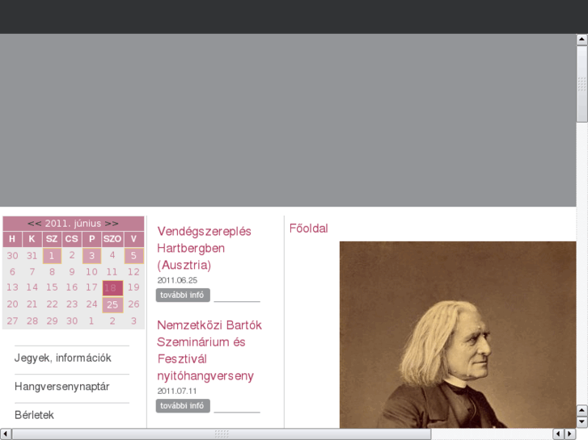Select June 25 in the calendar
This screenshot has height=440, width=588.
tap(112, 304)
